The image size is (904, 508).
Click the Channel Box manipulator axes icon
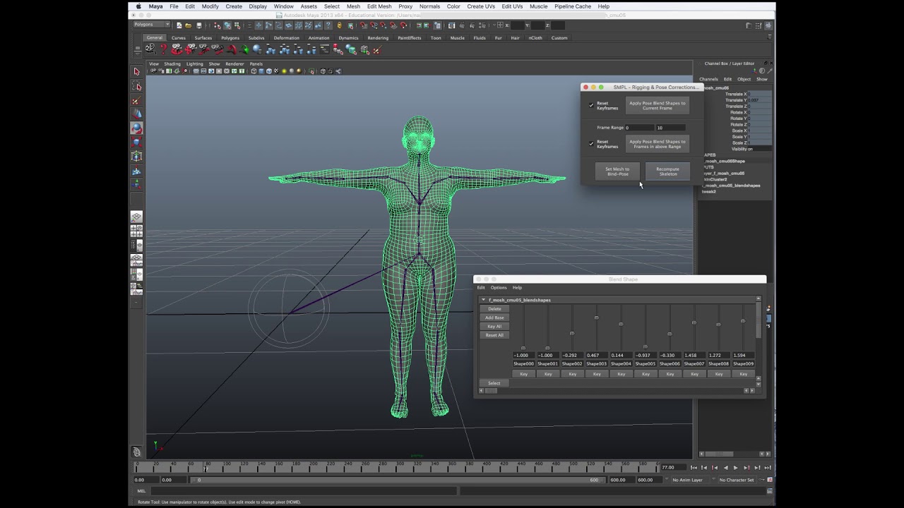click(754, 71)
